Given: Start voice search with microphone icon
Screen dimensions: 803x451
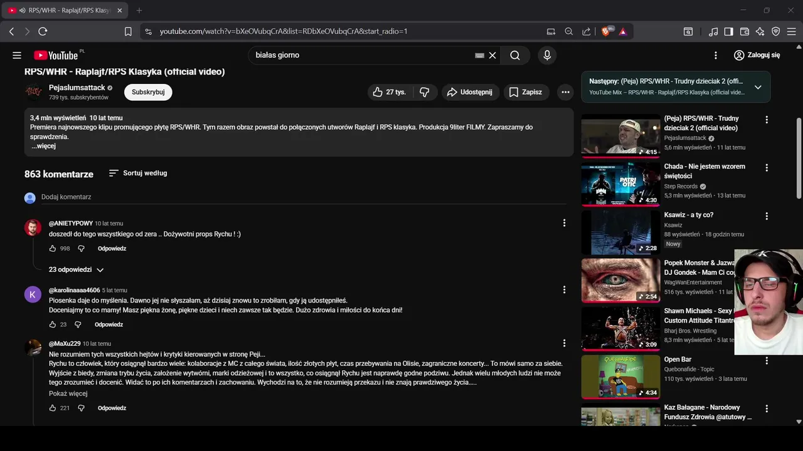Looking at the screenshot, I should coord(547,55).
